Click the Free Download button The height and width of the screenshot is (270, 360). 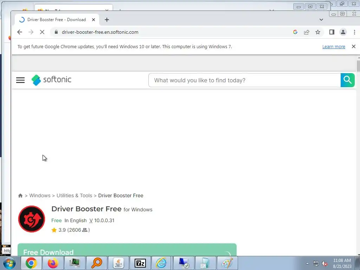pos(127,250)
